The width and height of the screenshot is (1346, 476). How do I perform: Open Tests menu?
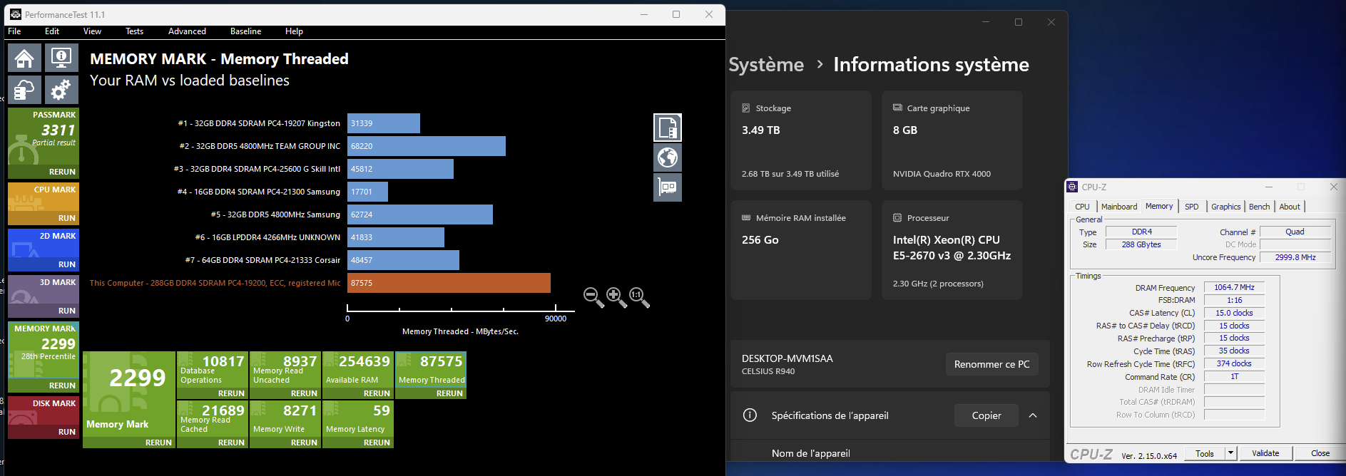(134, 31)
